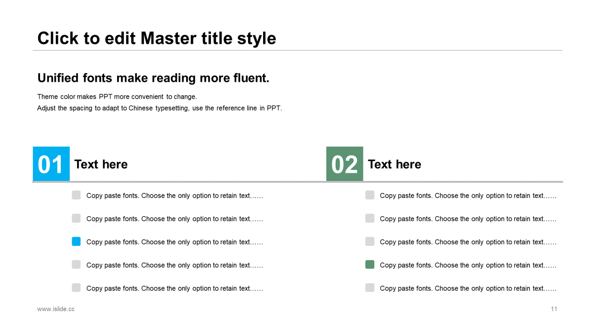Click first gray bullet under 01 section
595x334 pixels.
(x=76, y=195)
